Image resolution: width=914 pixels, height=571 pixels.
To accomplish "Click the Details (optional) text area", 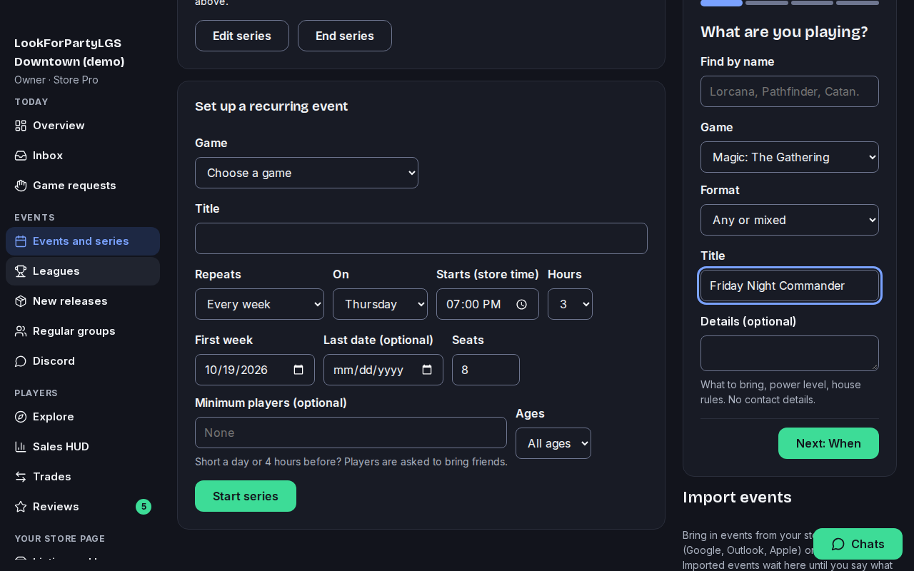I will 790,353.
